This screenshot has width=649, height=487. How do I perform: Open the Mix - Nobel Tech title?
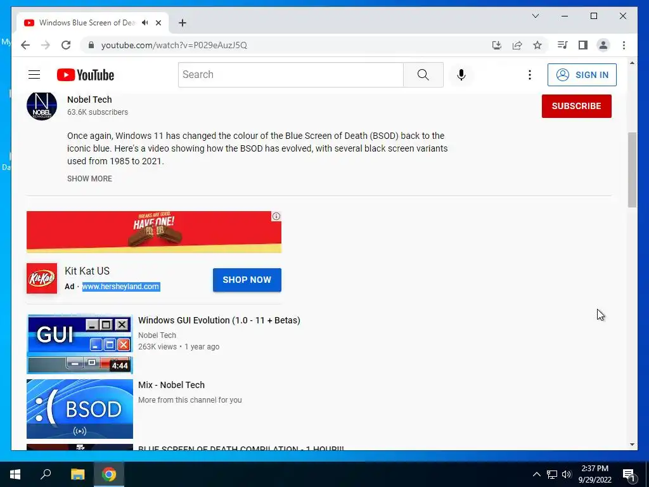(x=171, y=385)
